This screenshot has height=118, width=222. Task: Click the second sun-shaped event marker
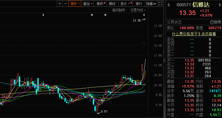[x=105, y=15]
